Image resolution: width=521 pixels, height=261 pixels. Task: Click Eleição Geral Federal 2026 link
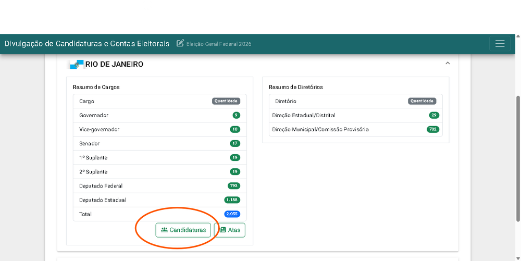coord(219,44)
